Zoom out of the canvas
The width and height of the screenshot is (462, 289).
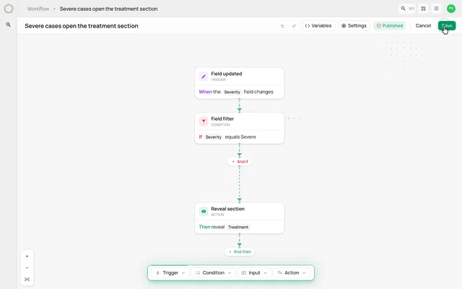(27, 268)
